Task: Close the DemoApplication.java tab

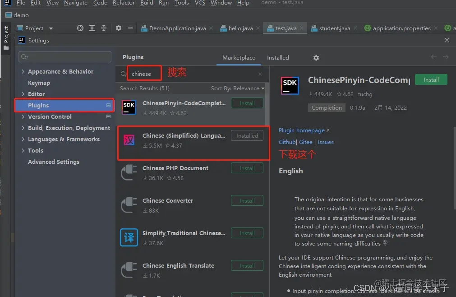Action: (211, 28)
